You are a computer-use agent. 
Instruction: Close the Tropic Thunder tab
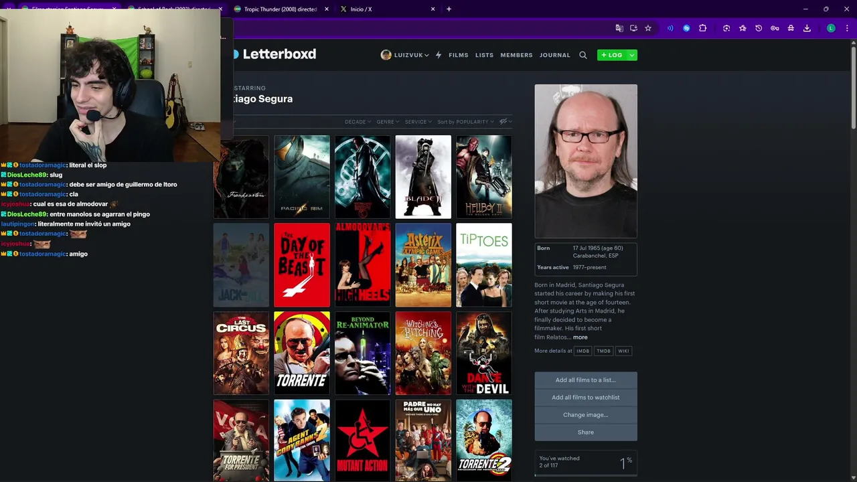coord(327,9)
